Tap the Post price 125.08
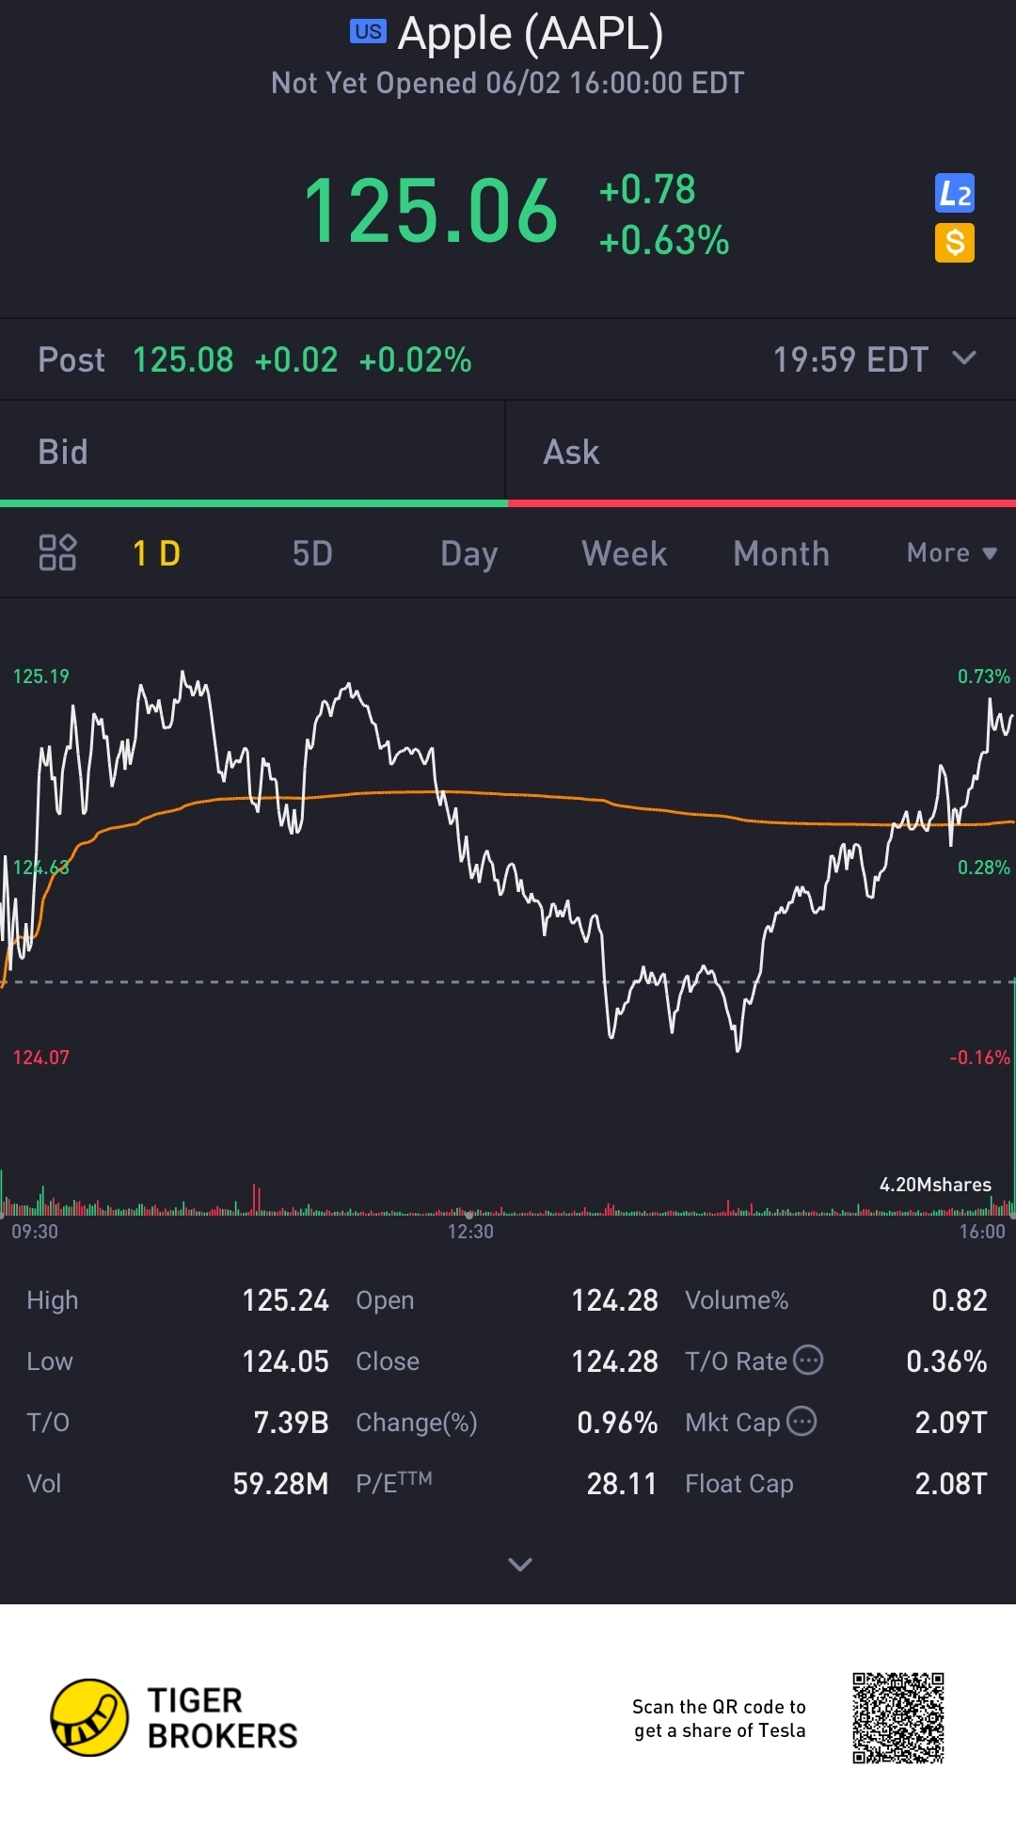The width and height of the screenshot is (1016, 1832). [183, 359]
